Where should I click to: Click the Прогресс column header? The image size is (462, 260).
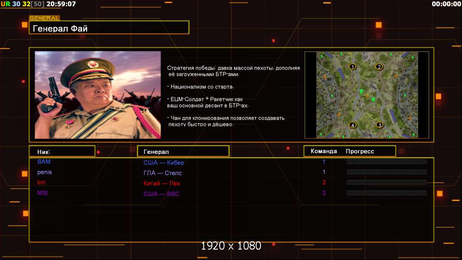tap(360, 151)
